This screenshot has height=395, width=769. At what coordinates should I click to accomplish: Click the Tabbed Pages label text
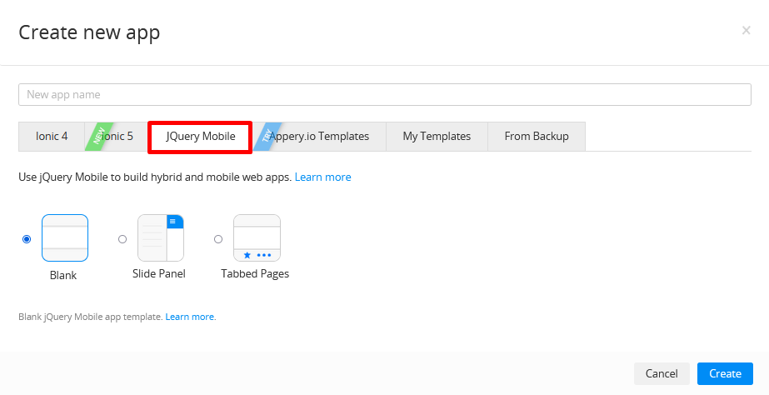coord(255,274)
